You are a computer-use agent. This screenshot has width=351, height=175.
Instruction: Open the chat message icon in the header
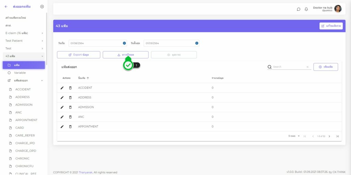coord(299,9)
